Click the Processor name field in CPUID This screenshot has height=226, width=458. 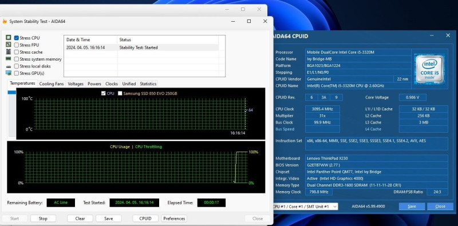(x=358, y=52)
